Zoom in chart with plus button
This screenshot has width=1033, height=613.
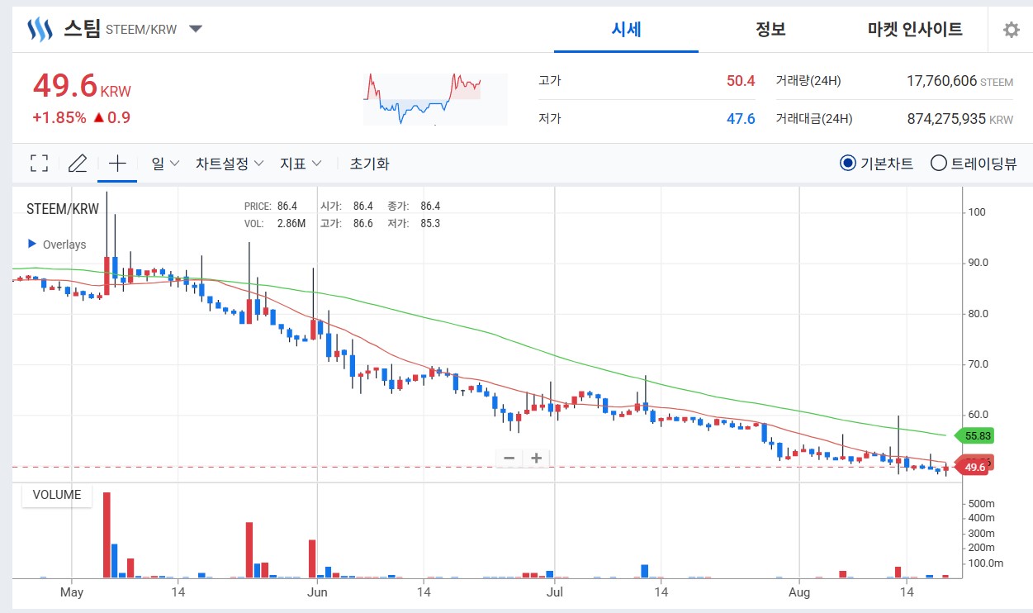click(537, 458)
